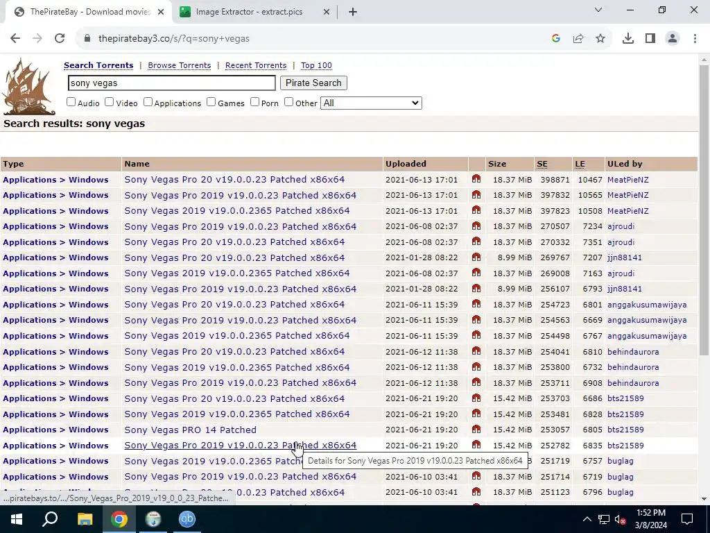This screenshot has height=533, width=710.
Task: Open uploader anggakusumawijaya link in 254723 row
Action: pos(647,305)
